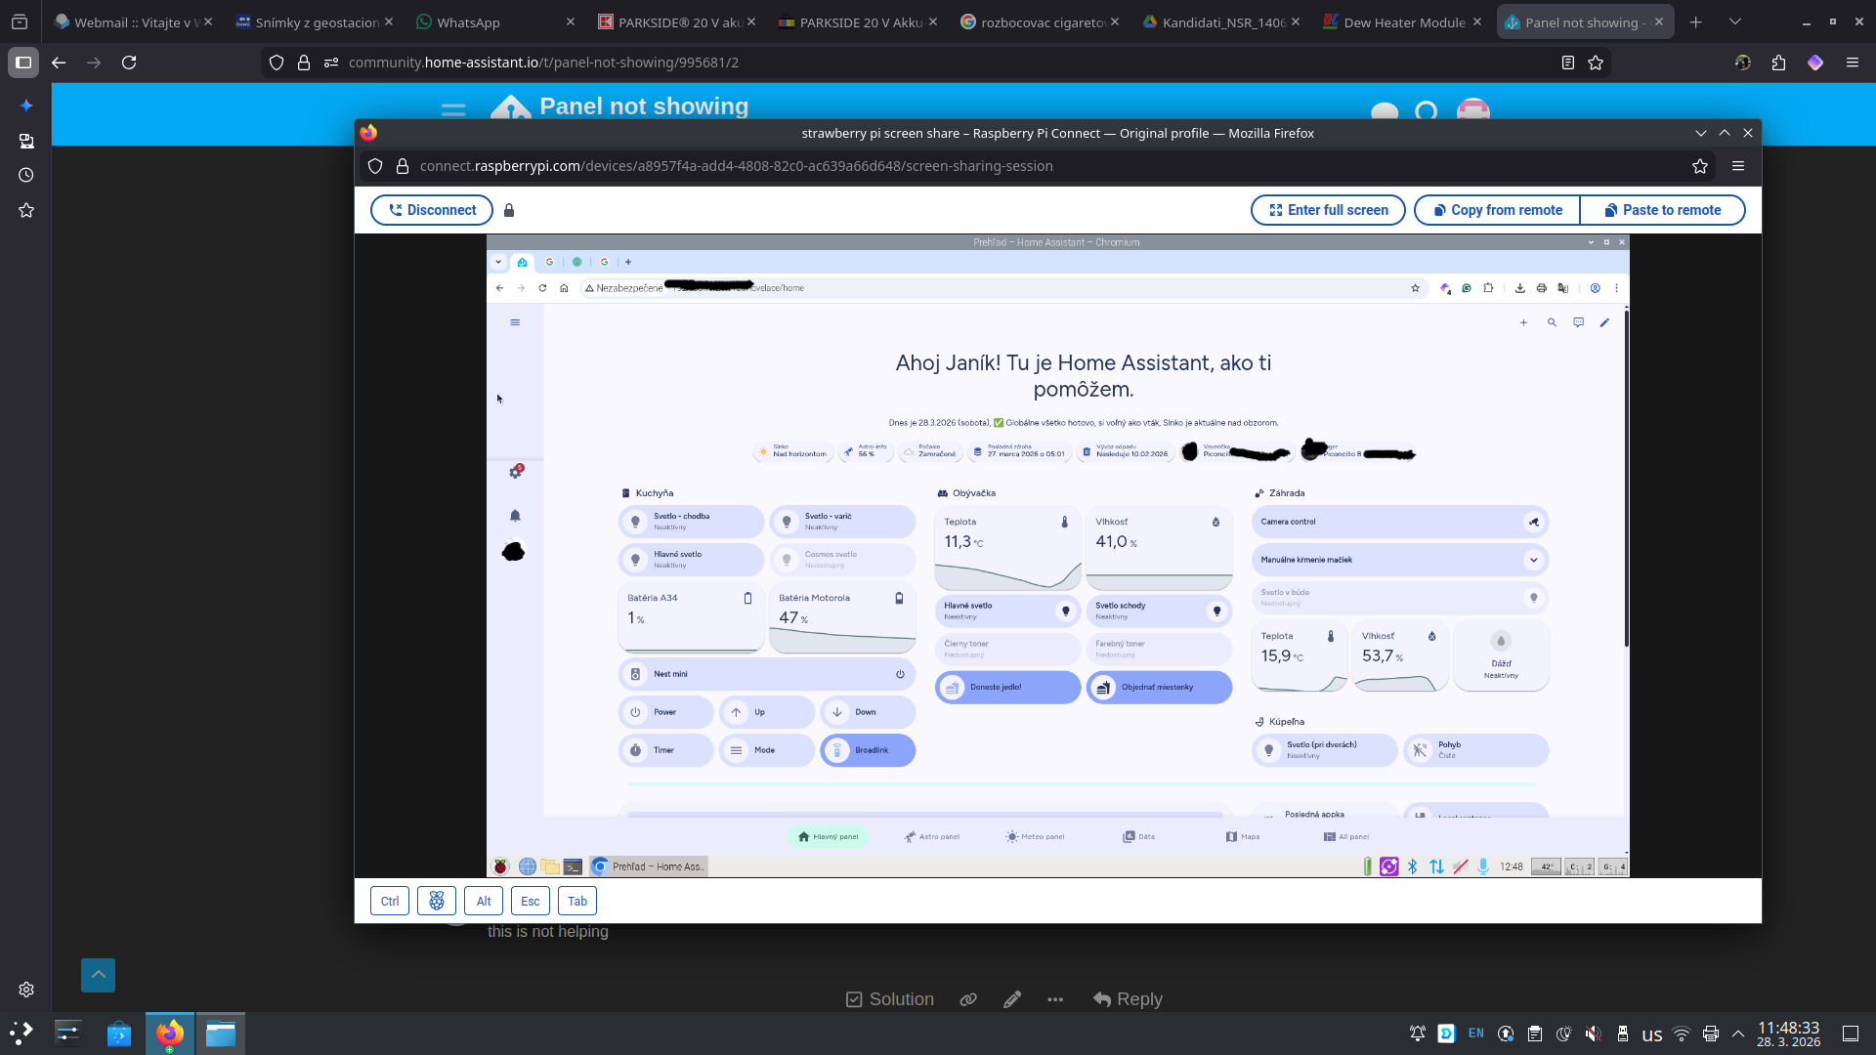Click the Raspberry Pi key button
The height and width of the screenshot is (1055, 1876).
tap(437, 901)
